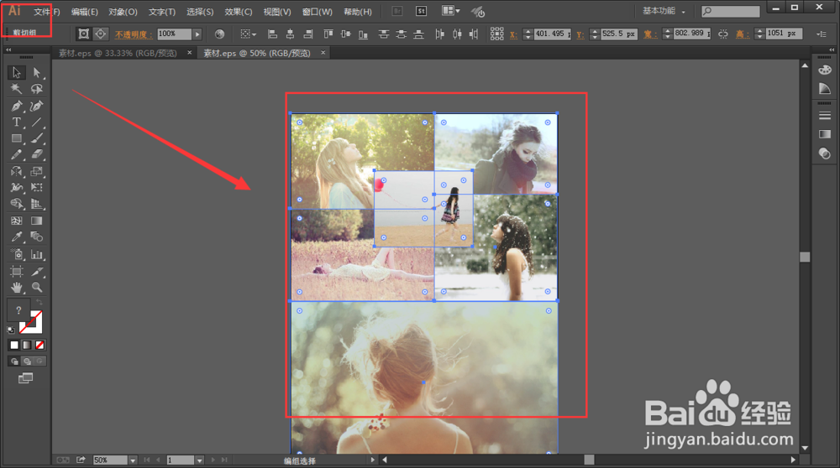Switch to Draw Behind mode
Image resolution: width=840 pixels, height=468 pixels.
click(x=27, y=361)
